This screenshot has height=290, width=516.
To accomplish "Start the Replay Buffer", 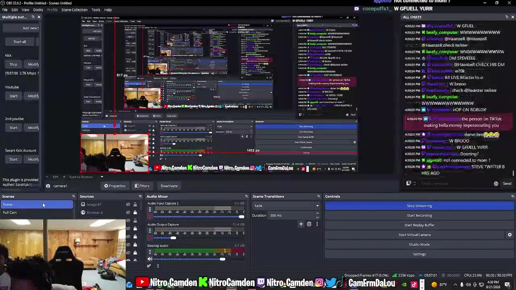I will coord(419,225).
